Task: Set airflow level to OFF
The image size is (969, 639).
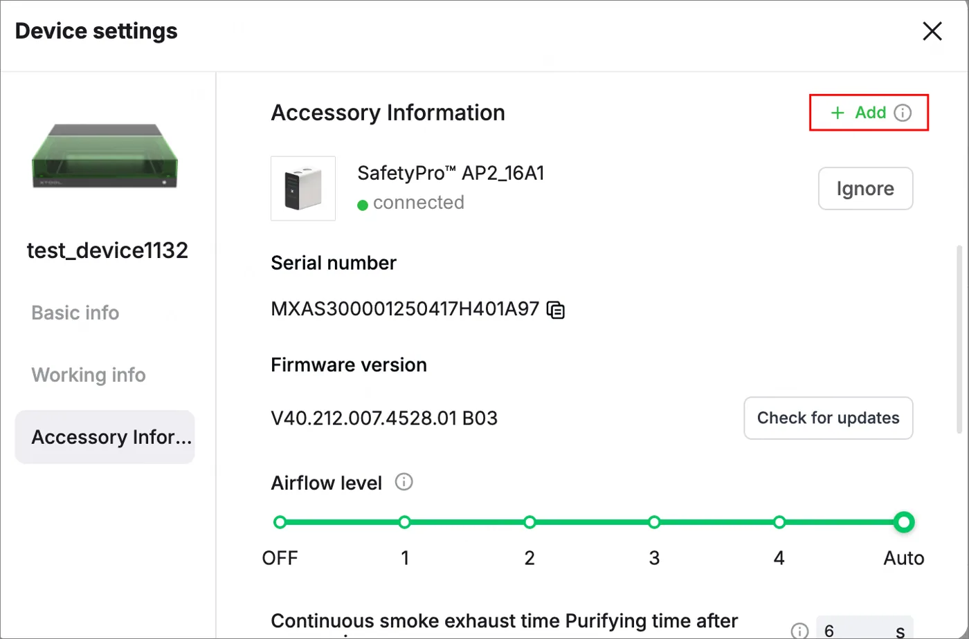Action: click(280, 522)
